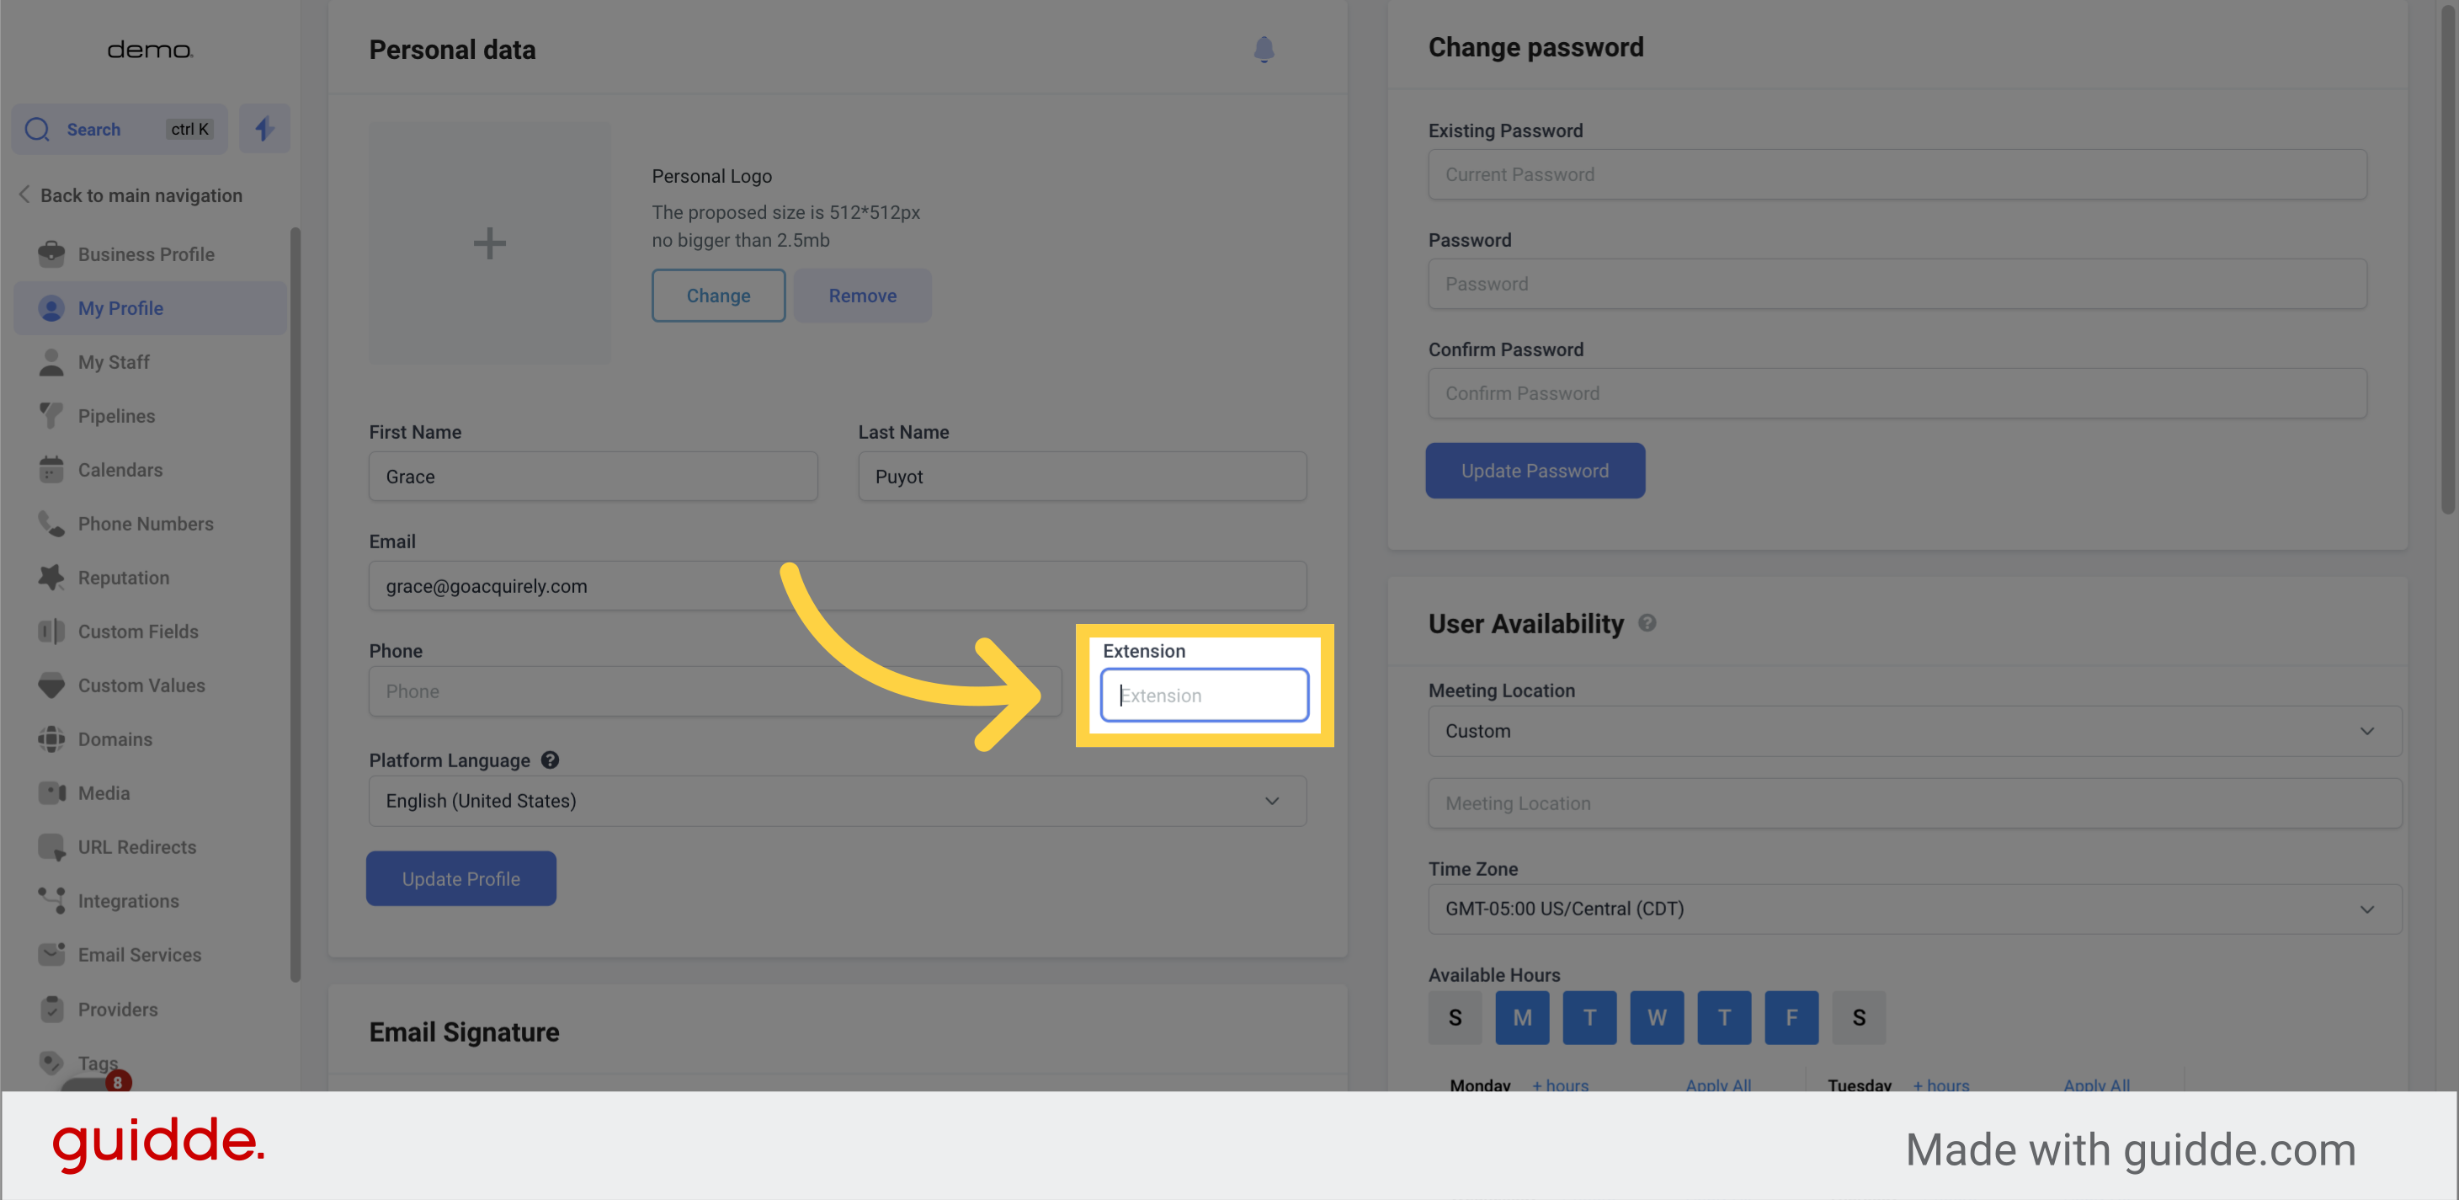Open the Reputation settings page
The width and height of the screenshot is (2459, 1200).
pyautogui.click(x=123, y=578)
